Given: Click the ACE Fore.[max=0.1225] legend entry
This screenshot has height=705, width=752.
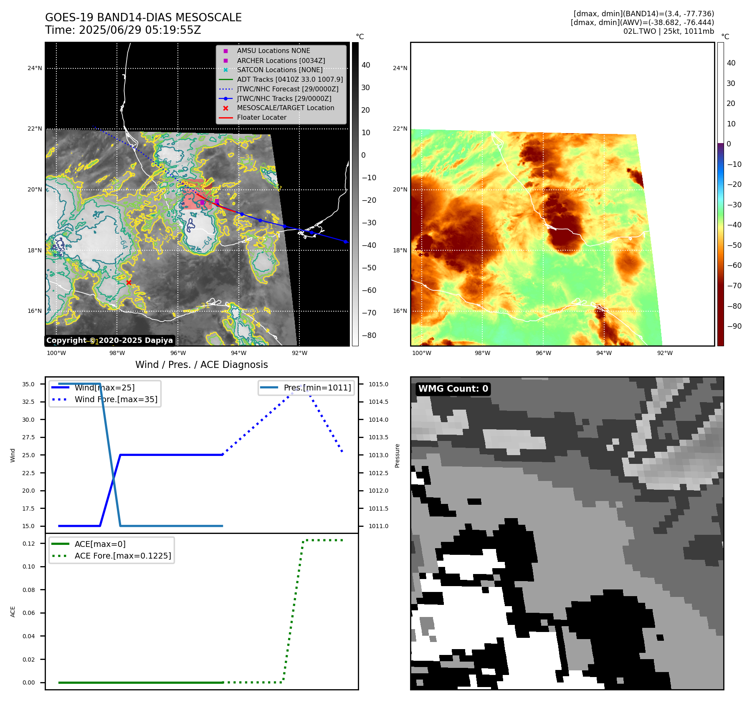Looking at the screenshot, I should click(x=111, y=556).
